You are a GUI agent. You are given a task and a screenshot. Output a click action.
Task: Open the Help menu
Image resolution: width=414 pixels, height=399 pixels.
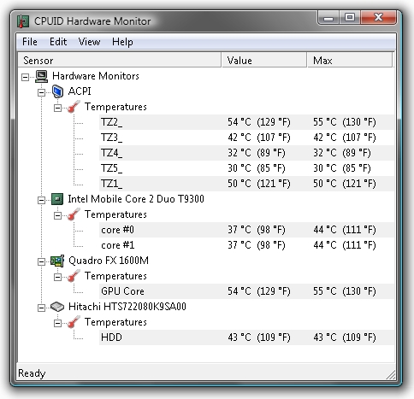pos(122,42)
